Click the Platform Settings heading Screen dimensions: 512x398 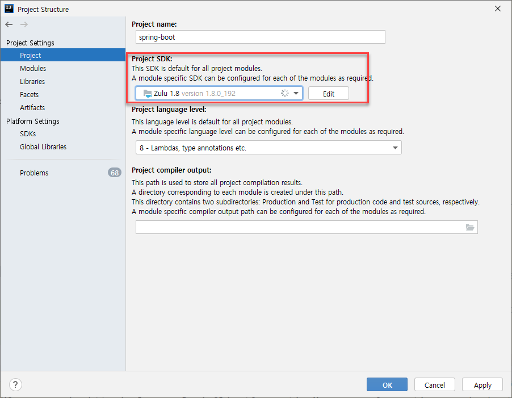point(33,121)
